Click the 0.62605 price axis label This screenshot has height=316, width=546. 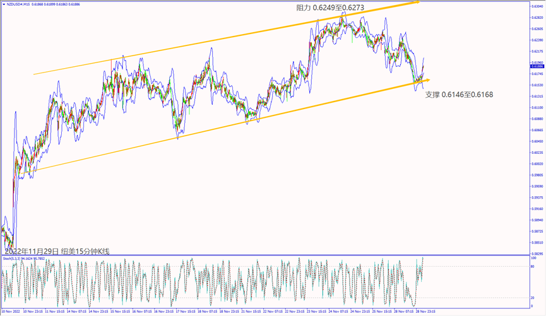coord(537,29)
